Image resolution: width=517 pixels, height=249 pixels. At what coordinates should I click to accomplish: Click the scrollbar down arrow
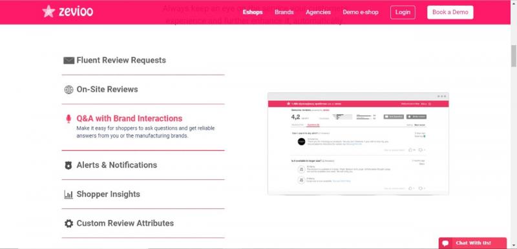tap(514, 245)
